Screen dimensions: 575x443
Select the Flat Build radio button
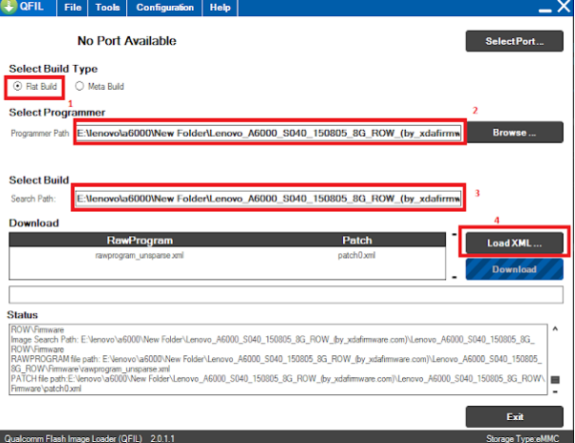34,87
